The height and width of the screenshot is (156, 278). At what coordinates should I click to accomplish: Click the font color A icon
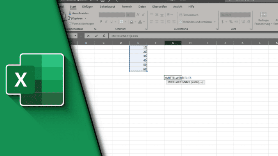click(140, 22)
